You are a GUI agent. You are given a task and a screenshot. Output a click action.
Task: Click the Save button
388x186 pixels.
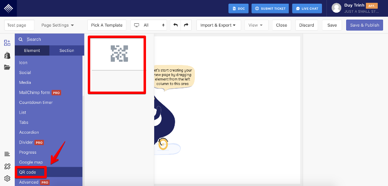(332, 25)
